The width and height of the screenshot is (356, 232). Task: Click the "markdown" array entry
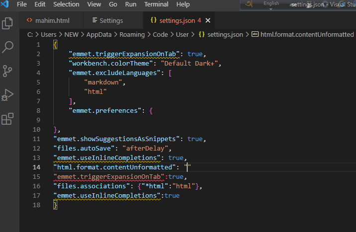[103, 82]
